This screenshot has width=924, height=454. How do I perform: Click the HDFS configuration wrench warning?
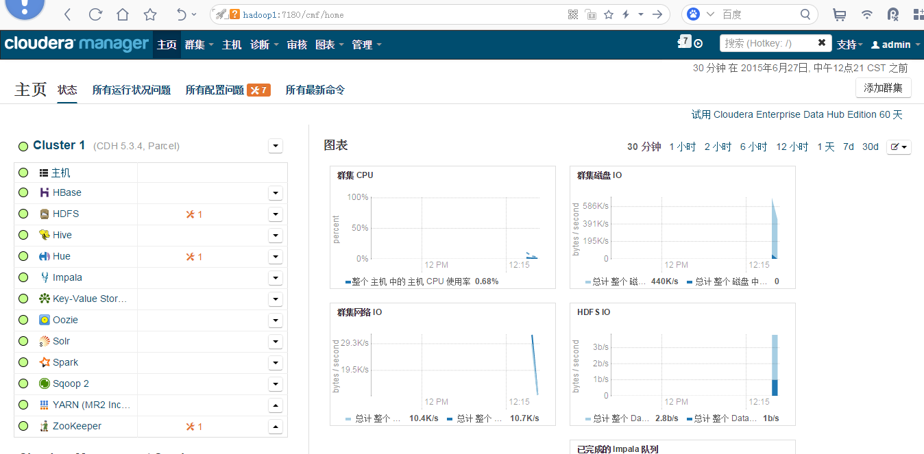tap(194, 214)
